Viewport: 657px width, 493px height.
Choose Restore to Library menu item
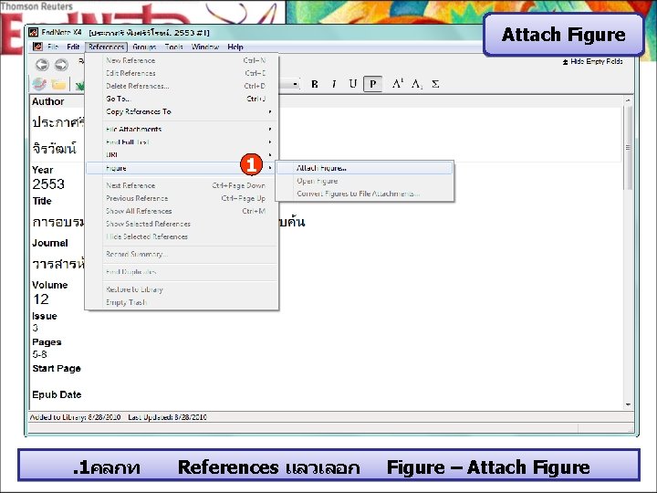click(182, 289)
